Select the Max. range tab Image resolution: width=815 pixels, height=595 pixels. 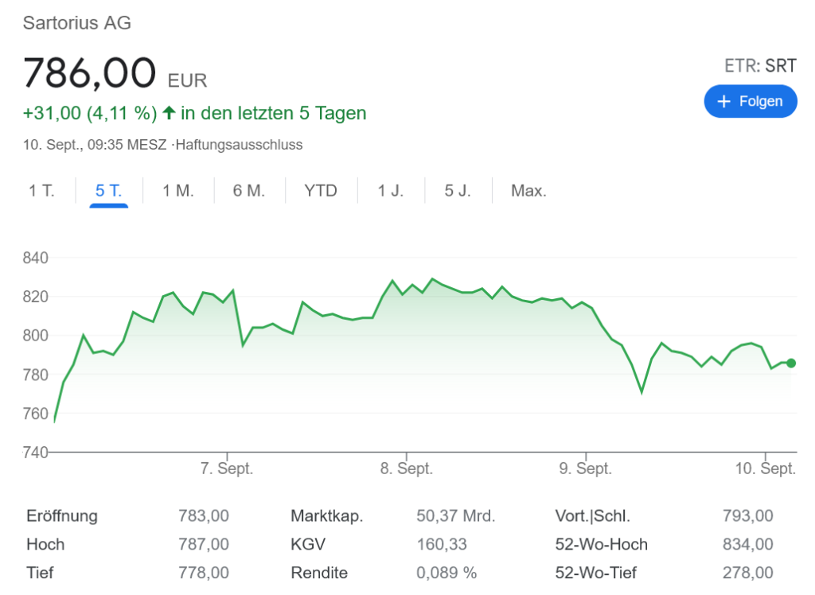coord(528,191)
